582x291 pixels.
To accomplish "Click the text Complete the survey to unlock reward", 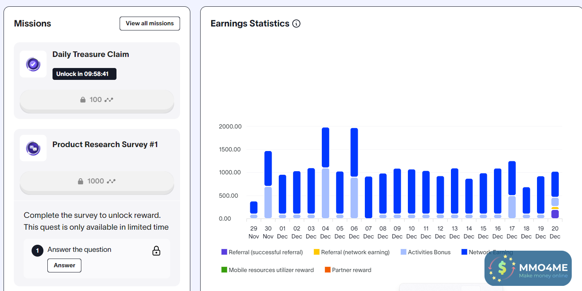I will (x=92, y=215).
